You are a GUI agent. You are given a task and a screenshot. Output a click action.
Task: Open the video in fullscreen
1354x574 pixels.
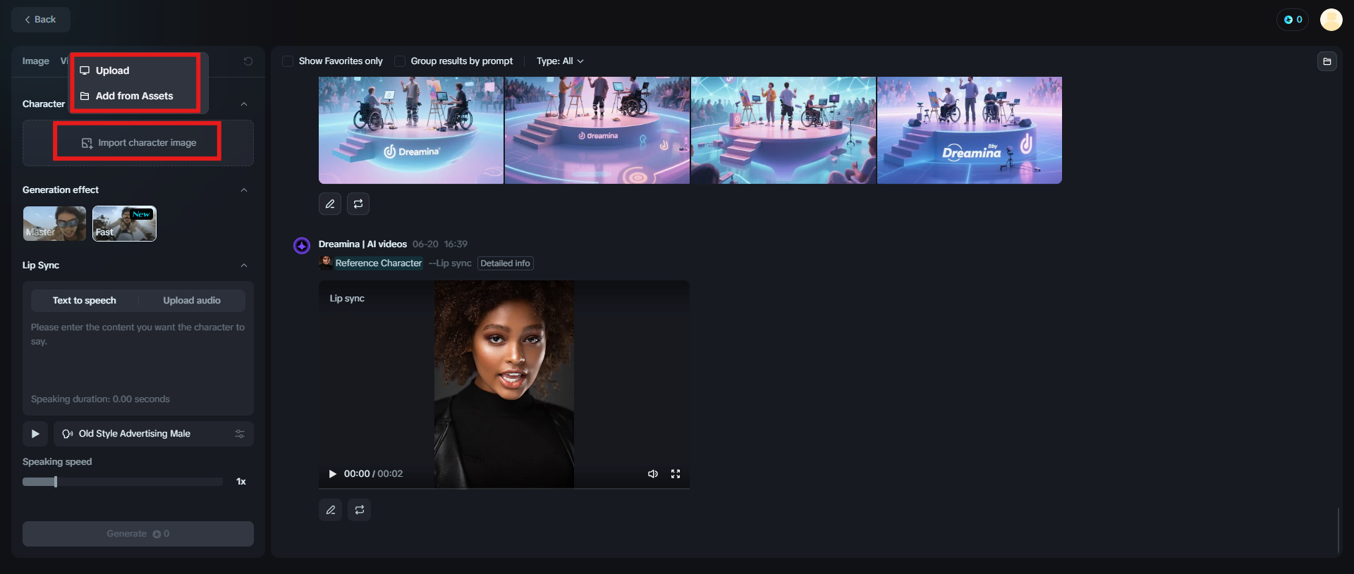tap(676, 474)
